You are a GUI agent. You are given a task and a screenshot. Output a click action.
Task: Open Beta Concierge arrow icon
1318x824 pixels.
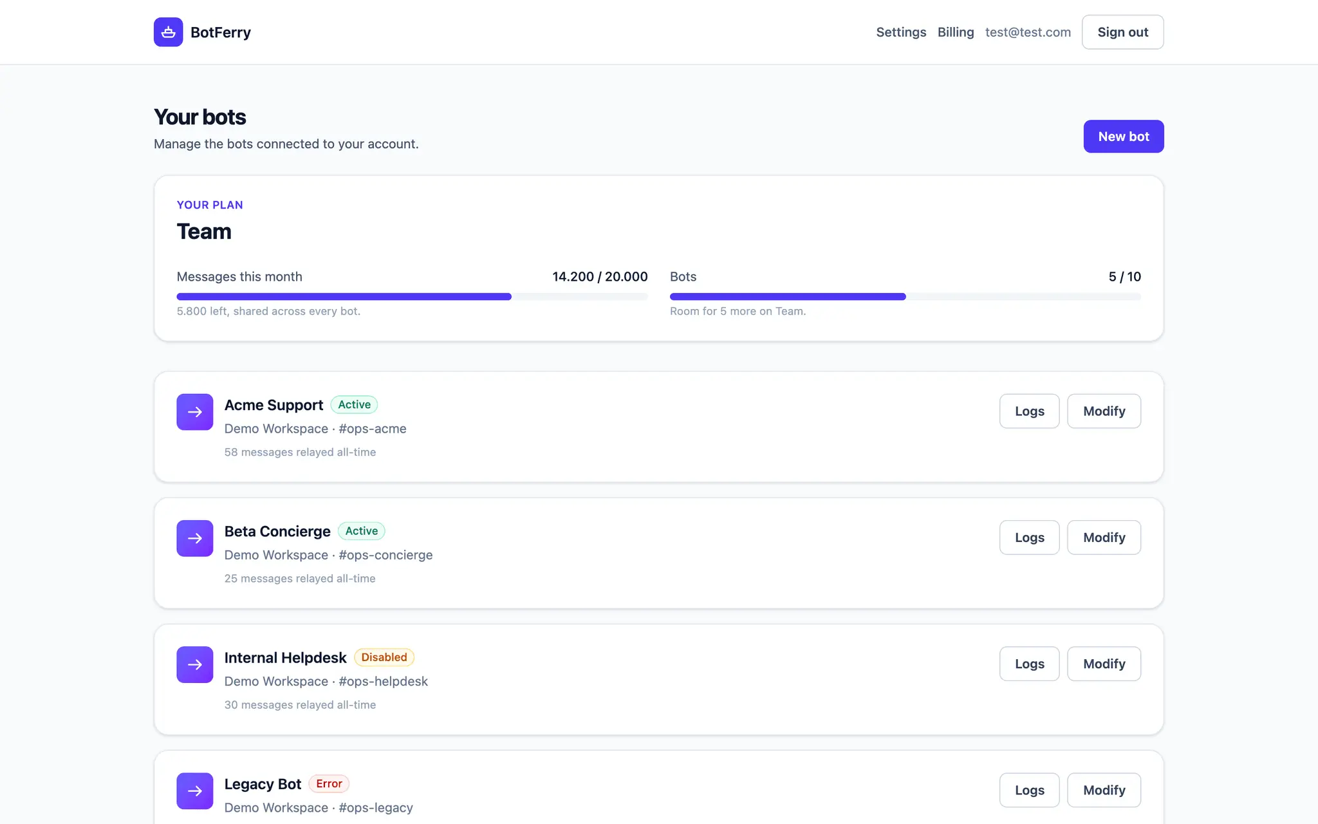195,538
